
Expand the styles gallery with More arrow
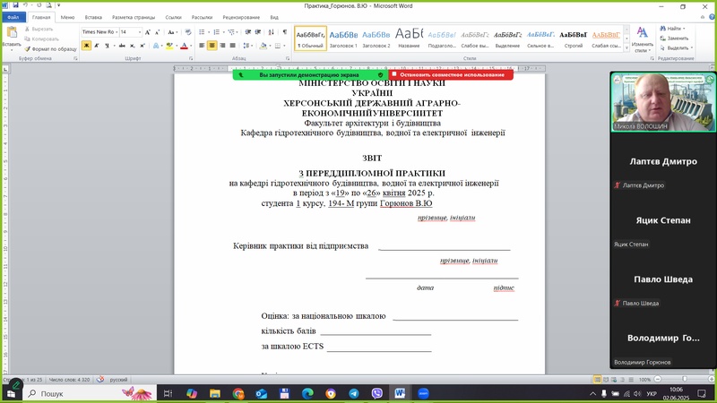pos(626,48)
